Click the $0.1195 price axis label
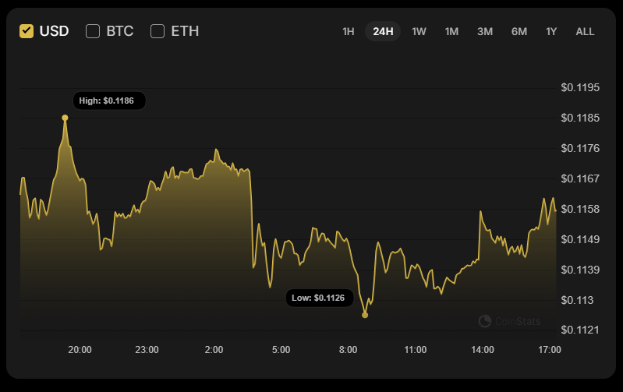 [580, 87]
